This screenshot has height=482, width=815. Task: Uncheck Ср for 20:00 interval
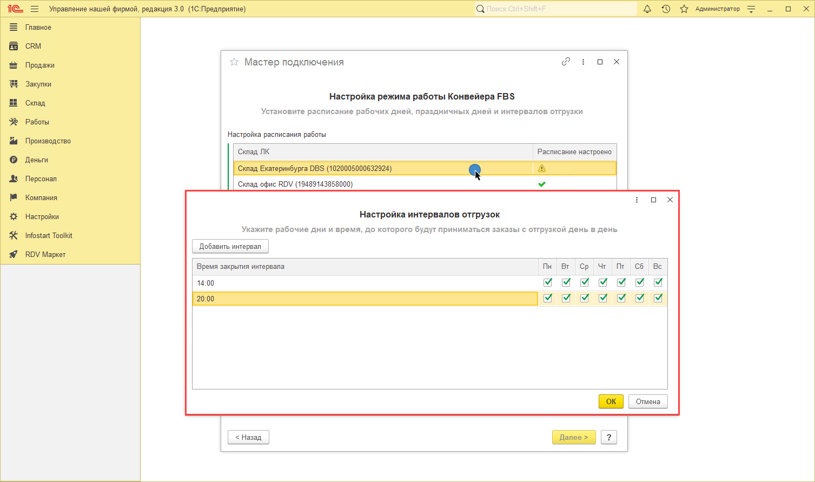pyautogui.click(x=585, y=298)
